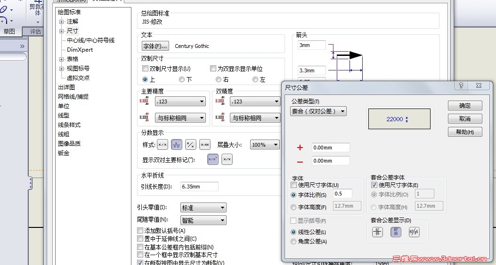Viewport: 496px width, 265px height.
Task: Toggle the 置中于延伸线之间 checkbox
Action: coord(140,239)
